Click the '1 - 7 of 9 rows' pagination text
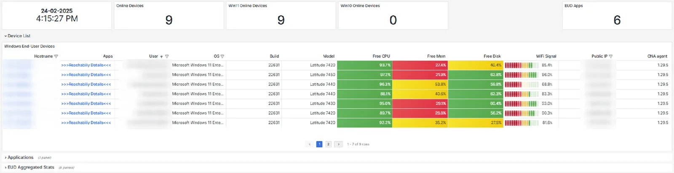Image resolution: width=674 pixels, height=173 pixels. tap(358, 144)
